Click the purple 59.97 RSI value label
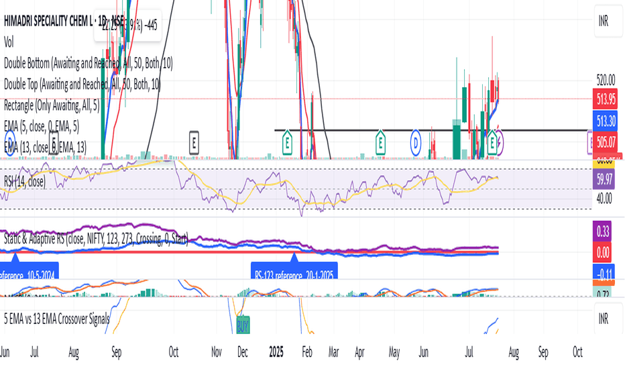625x369 pixels. [604, 178]
